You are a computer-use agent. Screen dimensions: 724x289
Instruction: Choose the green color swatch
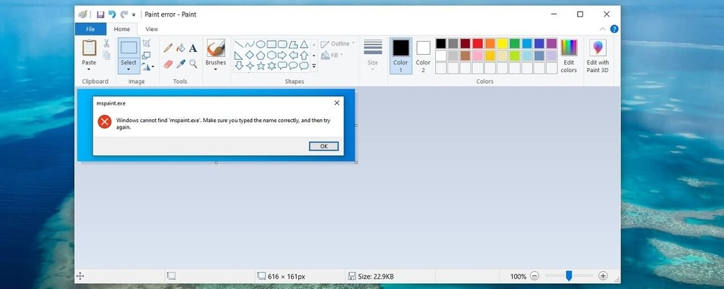coord(514,43)
